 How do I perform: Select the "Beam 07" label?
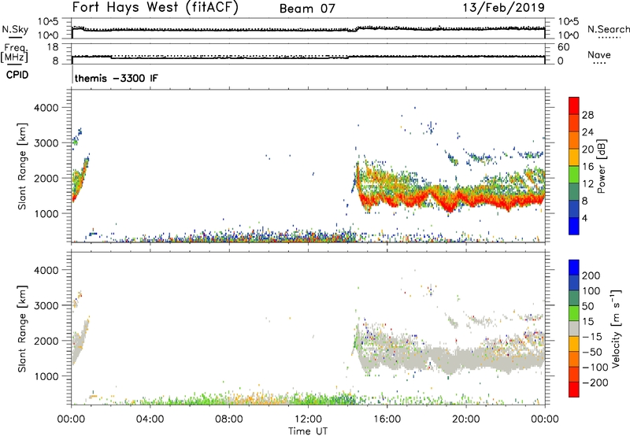pos(307,9)
